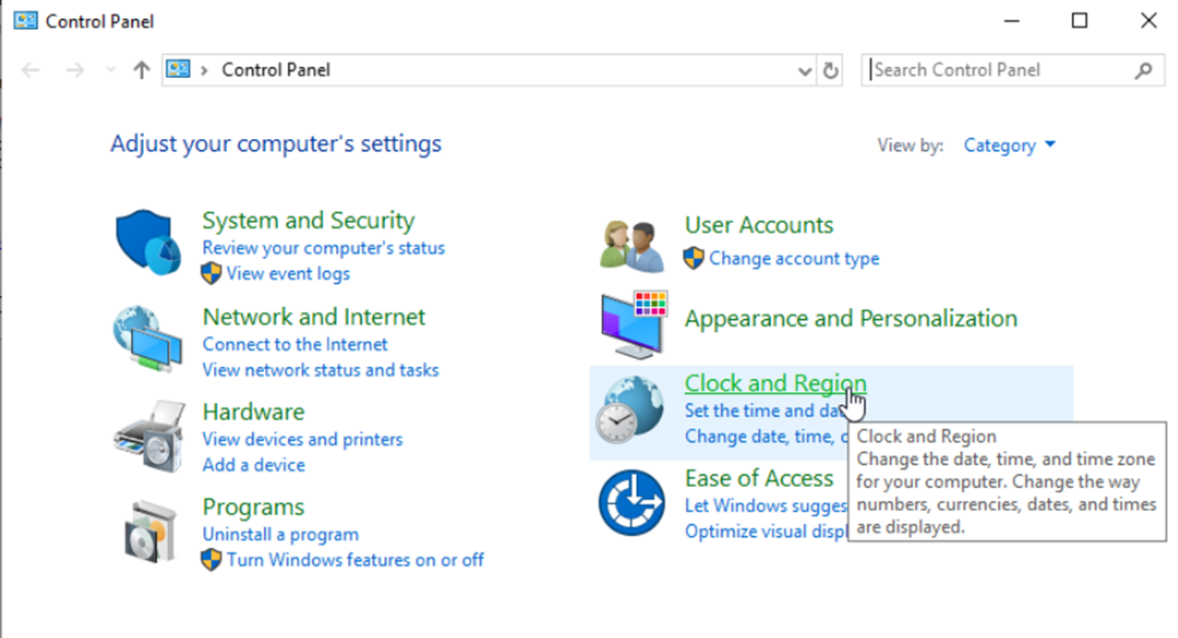Open the View by Category dropdown
Screen dimensions: 1178x638
click(x=1009, y=146)
